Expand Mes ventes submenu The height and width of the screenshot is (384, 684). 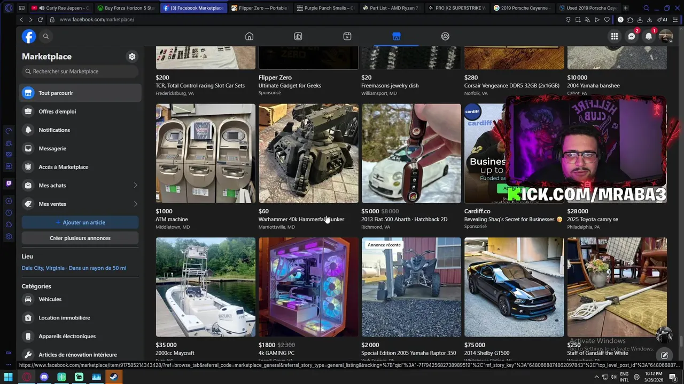point(135,204)
